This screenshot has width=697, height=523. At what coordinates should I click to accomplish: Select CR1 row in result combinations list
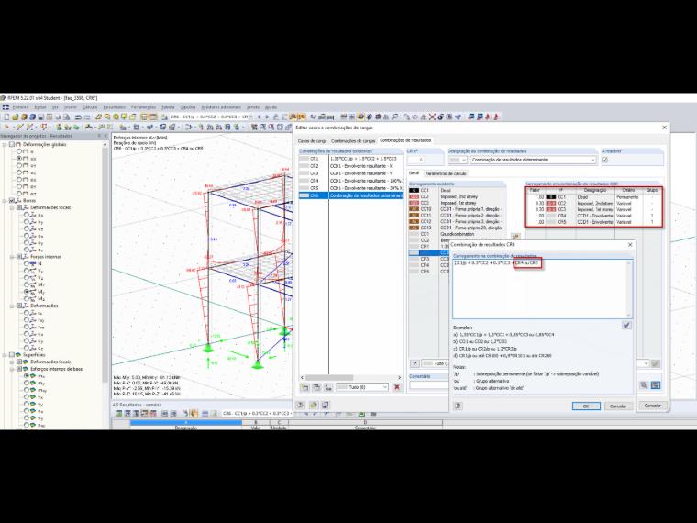[x=350, y=159]
